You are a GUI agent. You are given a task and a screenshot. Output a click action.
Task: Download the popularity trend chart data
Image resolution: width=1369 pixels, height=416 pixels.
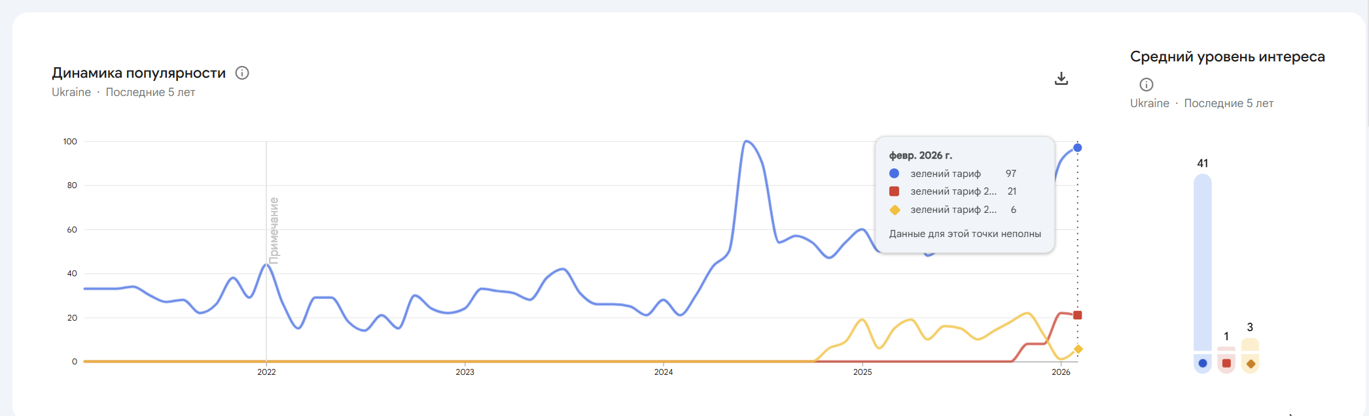coord(1061,79)
